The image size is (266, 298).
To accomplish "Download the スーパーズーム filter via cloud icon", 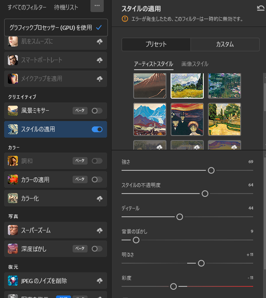I will [100, 230].
